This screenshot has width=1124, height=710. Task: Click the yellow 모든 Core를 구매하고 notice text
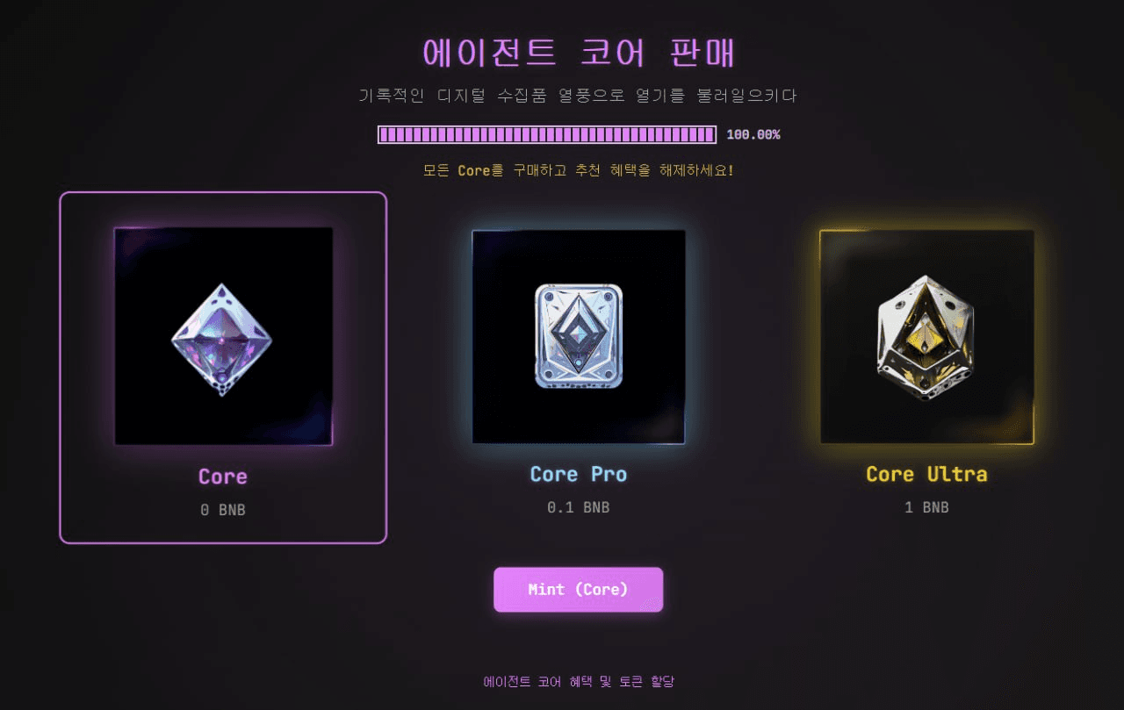579,170
